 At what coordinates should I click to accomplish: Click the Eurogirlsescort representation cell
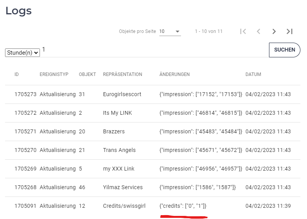click(122, 94)
